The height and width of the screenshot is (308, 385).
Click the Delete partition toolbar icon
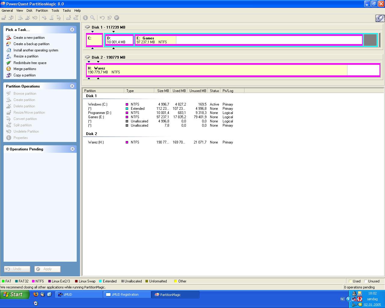coord(27,18)
